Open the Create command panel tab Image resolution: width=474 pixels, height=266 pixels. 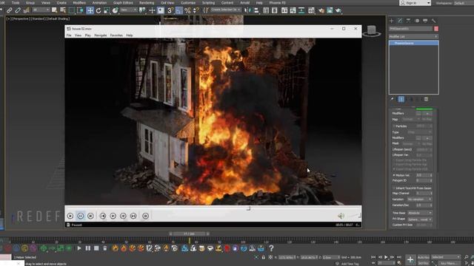(x=392, y=21)
